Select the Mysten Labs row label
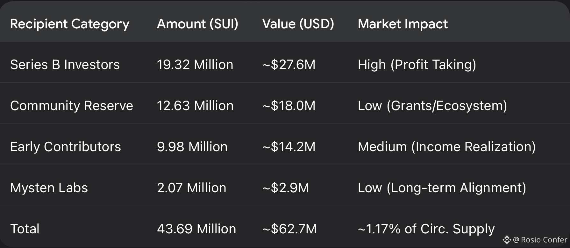Image resolution: width=570 pixels, height=248 pixels. coord(49,188)
